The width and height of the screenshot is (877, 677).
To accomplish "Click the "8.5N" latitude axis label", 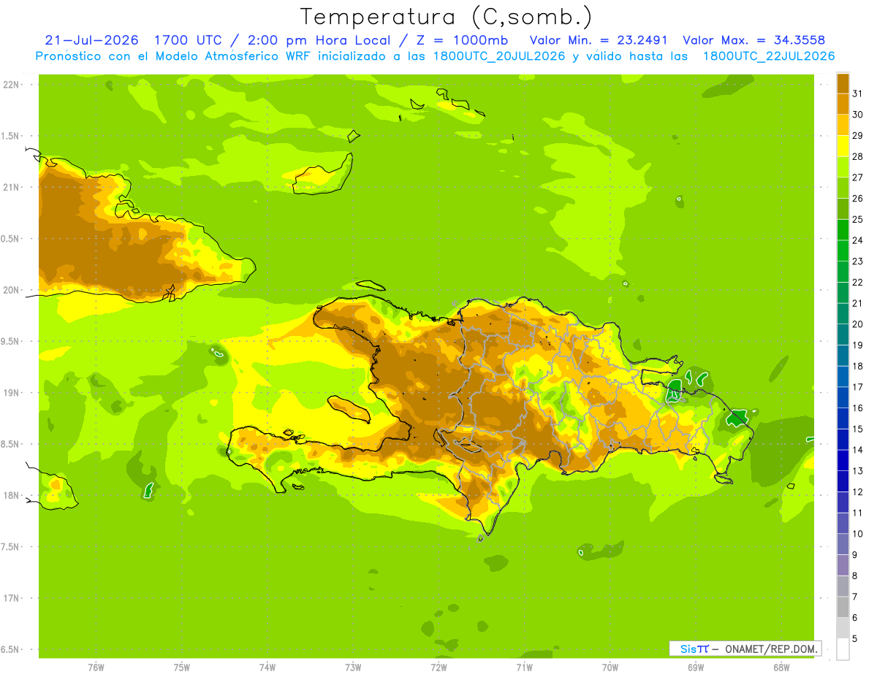I will click(x=11, y=444).
